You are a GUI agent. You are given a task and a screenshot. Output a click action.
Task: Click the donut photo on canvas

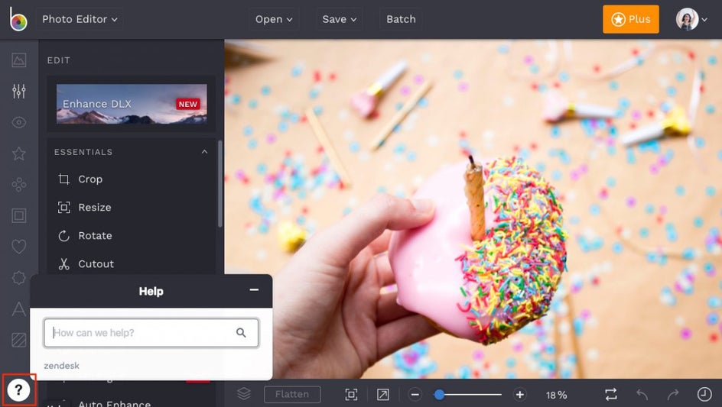(473, 208)
